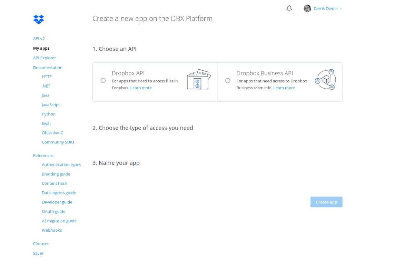Click Derrik Diener's profile avatar
The image size is (414, 261).
(x=307, y=9)
